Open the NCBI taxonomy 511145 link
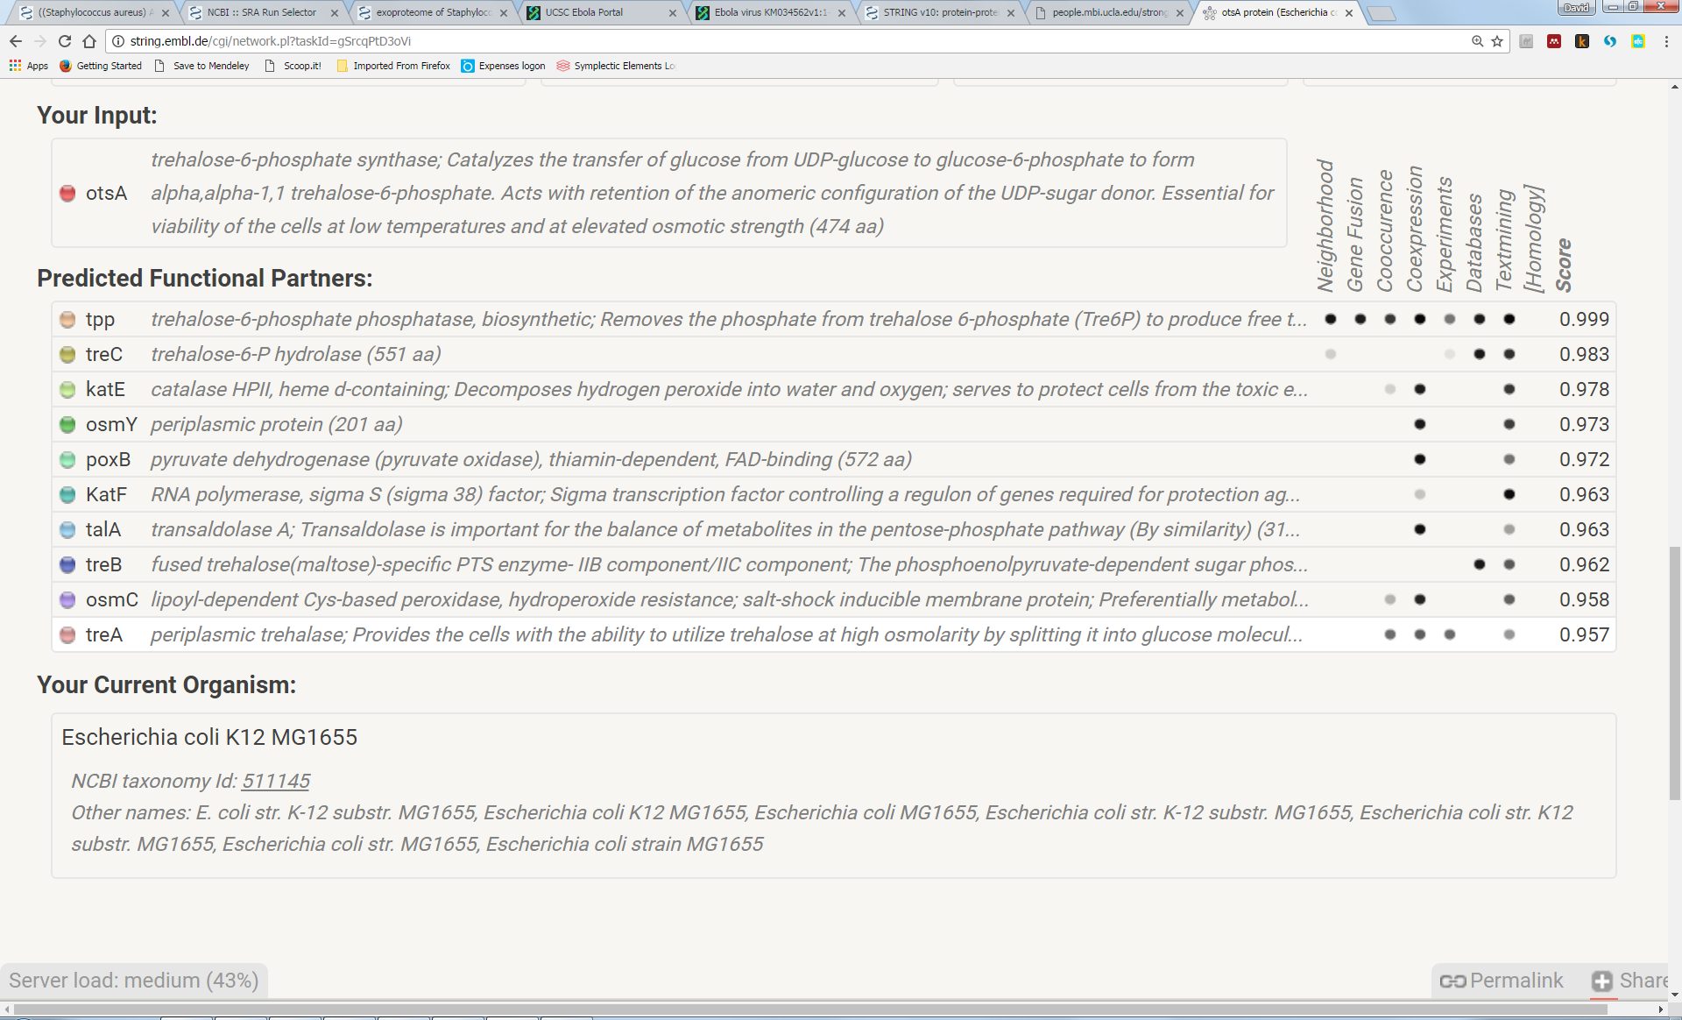1682x1020 pixels. [x=276, y=781]
